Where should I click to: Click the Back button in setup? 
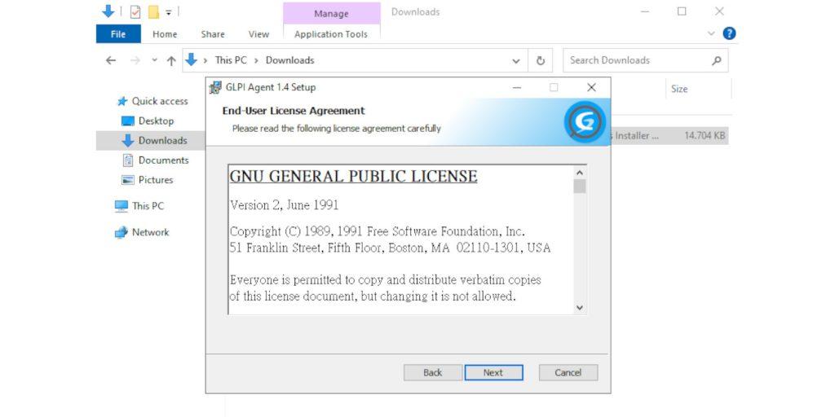pos(432,372)
